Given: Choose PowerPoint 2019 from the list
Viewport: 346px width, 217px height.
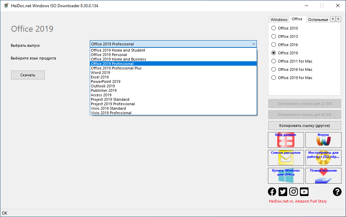Looking at the screenshot, I should click(173, 82).
